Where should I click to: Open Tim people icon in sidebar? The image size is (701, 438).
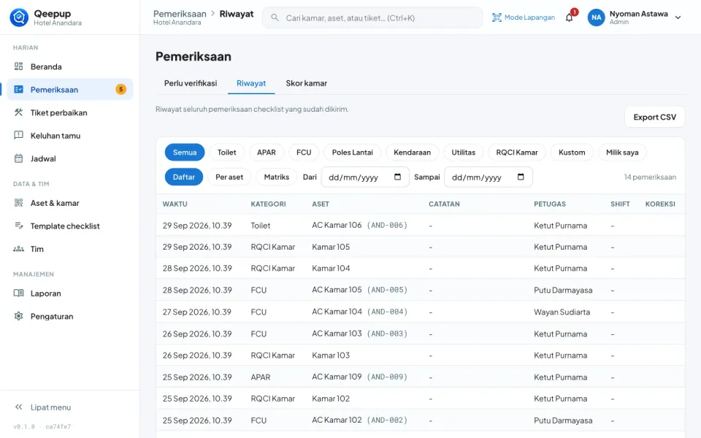[x=18, y=249]
